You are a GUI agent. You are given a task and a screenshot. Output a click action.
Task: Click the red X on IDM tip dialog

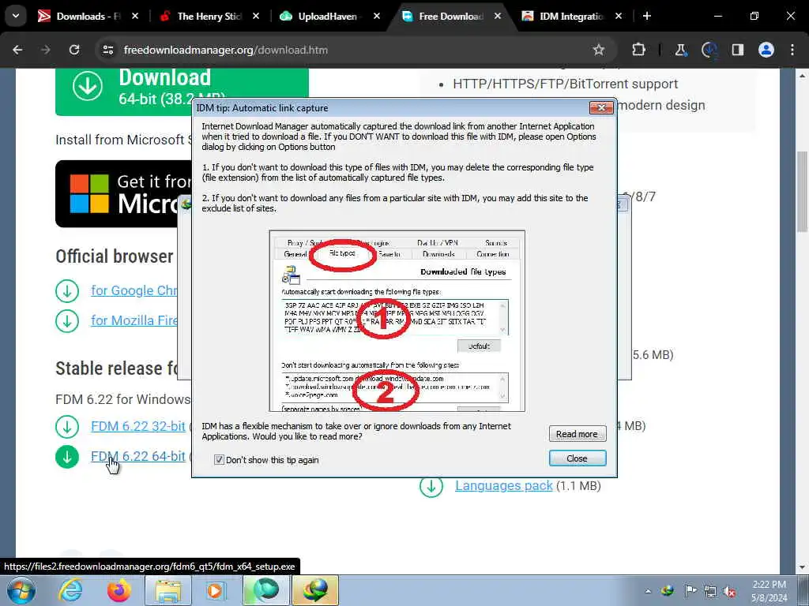tap(600, 107)
